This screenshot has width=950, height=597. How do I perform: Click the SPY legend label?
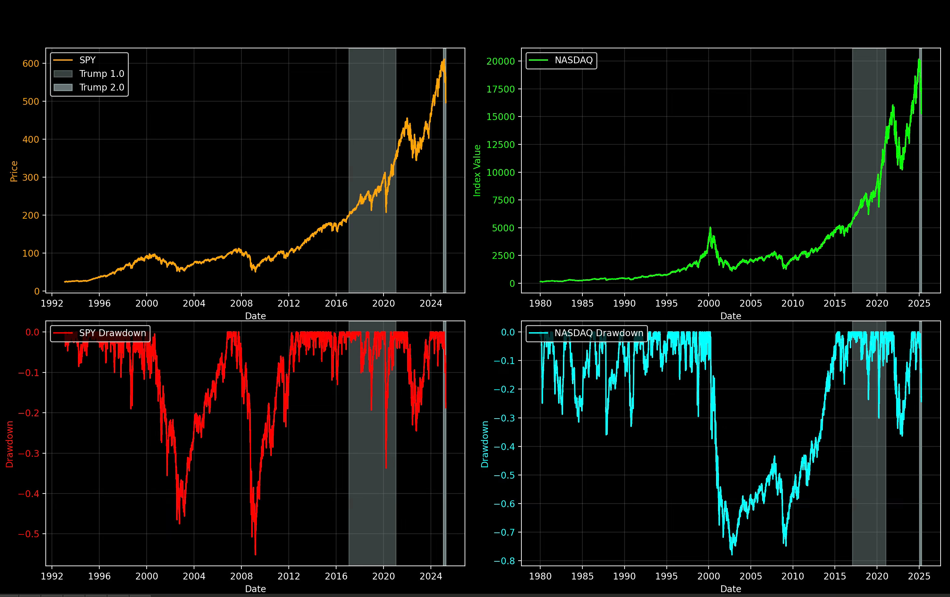click(87, 60)
